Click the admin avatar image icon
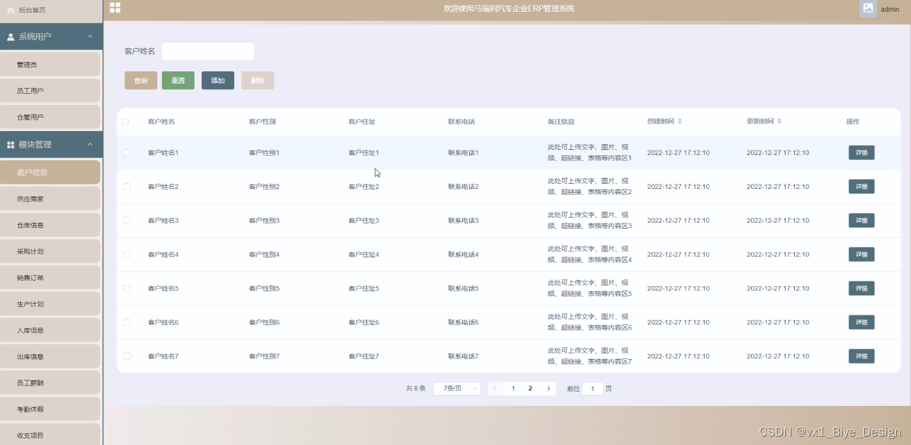 [868, 8]
